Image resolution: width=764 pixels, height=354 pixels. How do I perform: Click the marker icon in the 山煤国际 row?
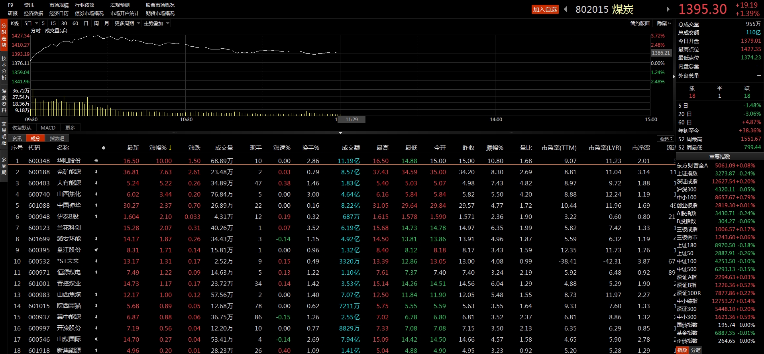(x=96, y=339)
